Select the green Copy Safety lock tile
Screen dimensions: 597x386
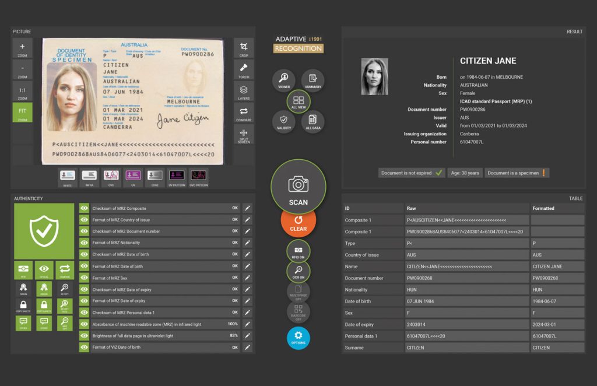[44, 306]
